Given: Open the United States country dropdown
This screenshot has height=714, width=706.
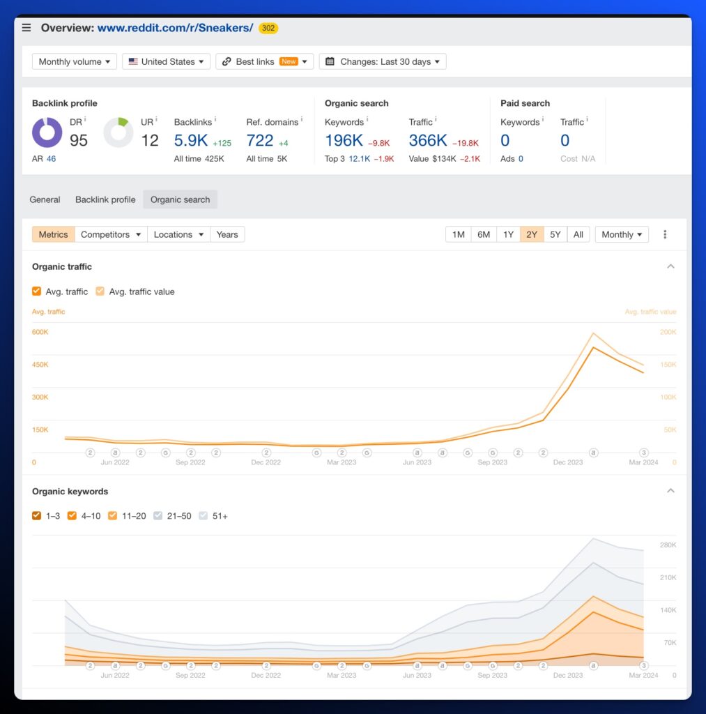Looking at the screenshot, I should click(x=166, y=61).
